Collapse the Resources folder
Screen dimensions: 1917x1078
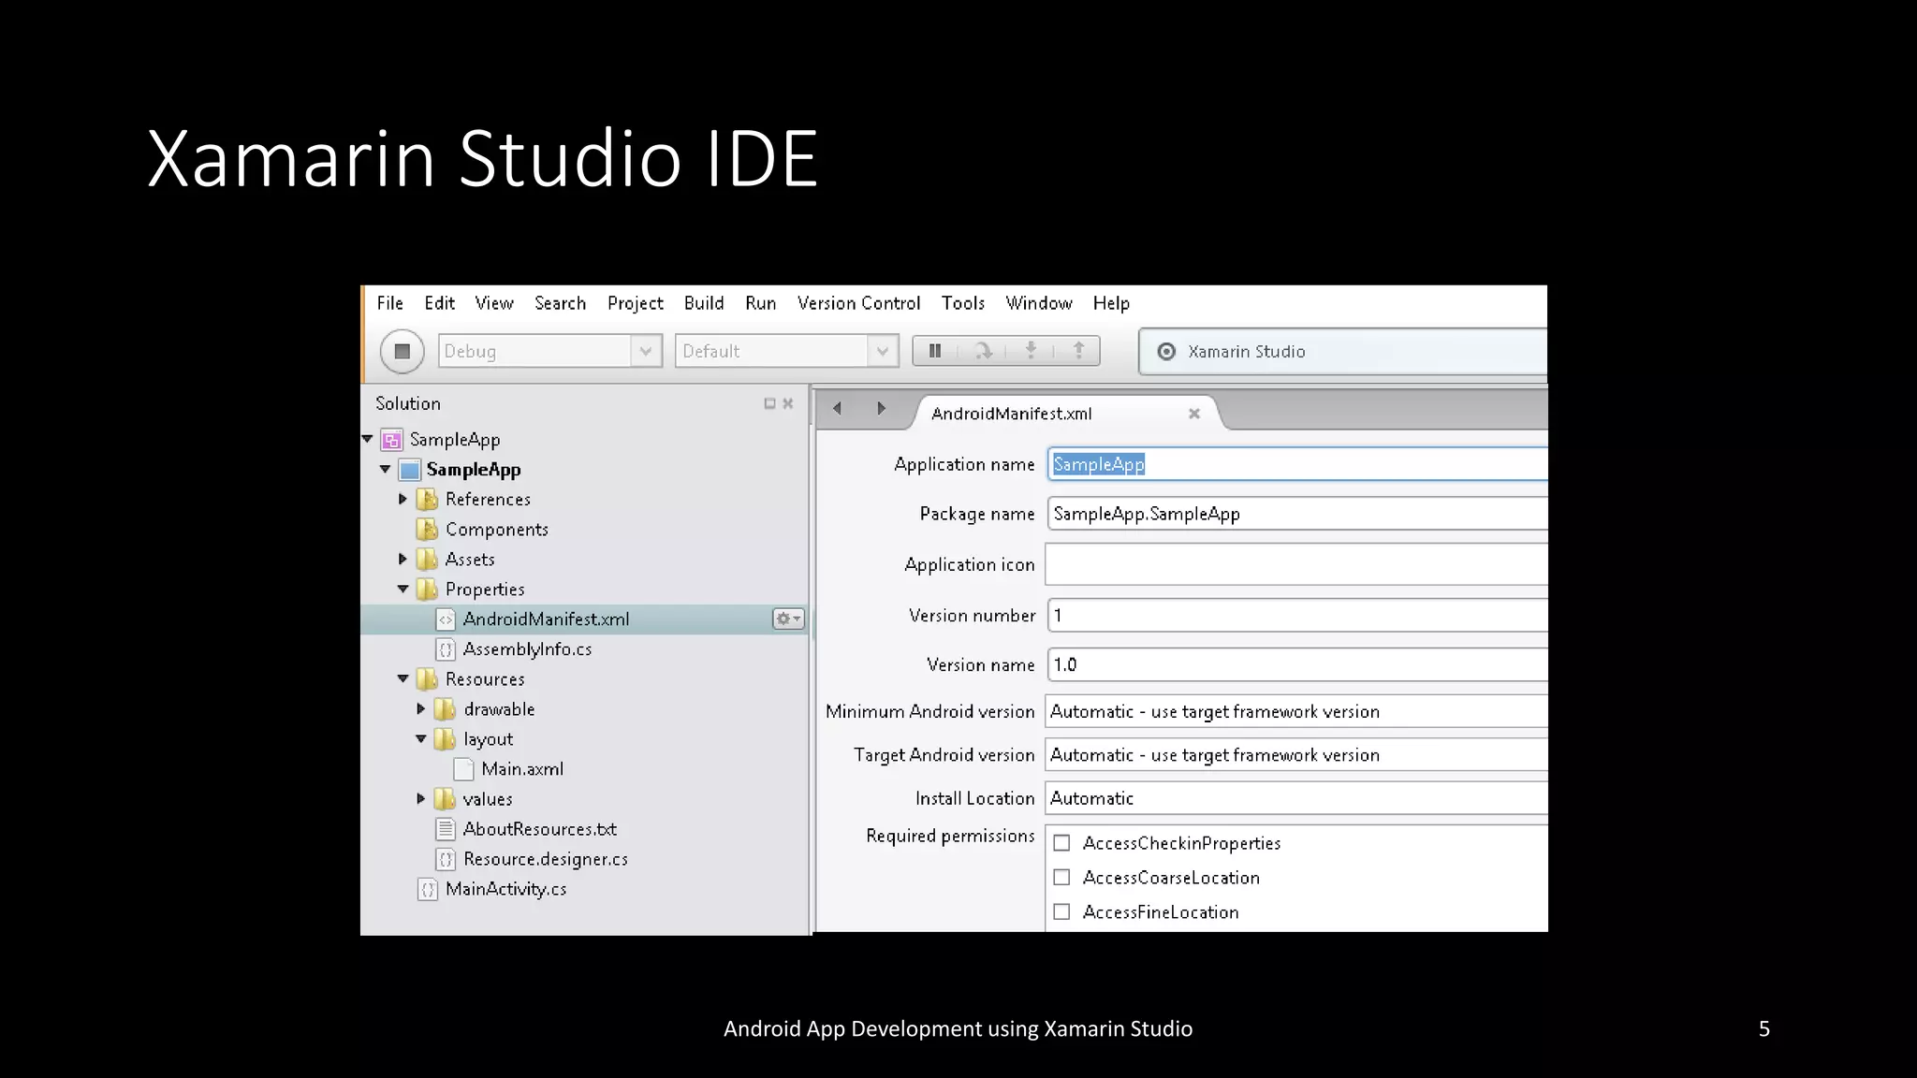click(x=403, y=678)
